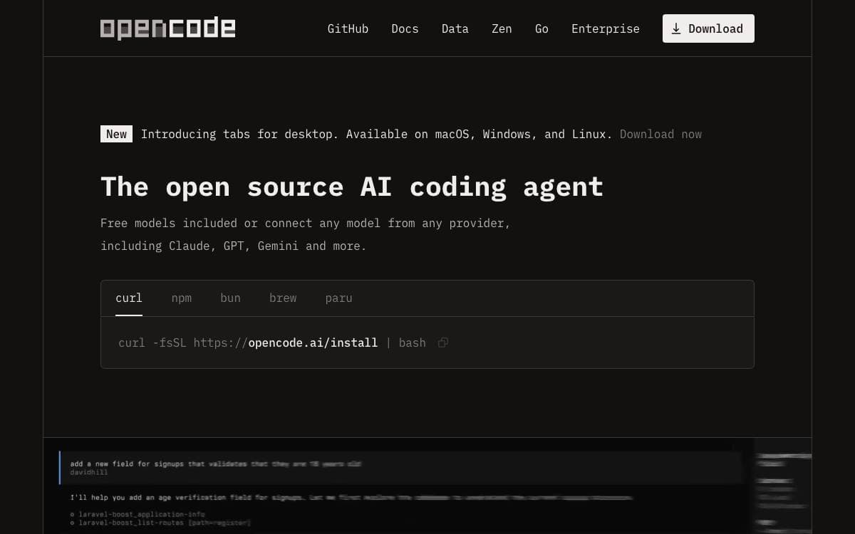Switch to the npm tab
855x534 pixels.
182,298
